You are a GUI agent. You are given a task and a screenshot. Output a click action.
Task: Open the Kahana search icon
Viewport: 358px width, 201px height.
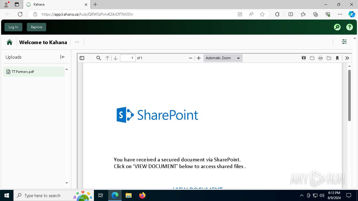coord(337,27)
